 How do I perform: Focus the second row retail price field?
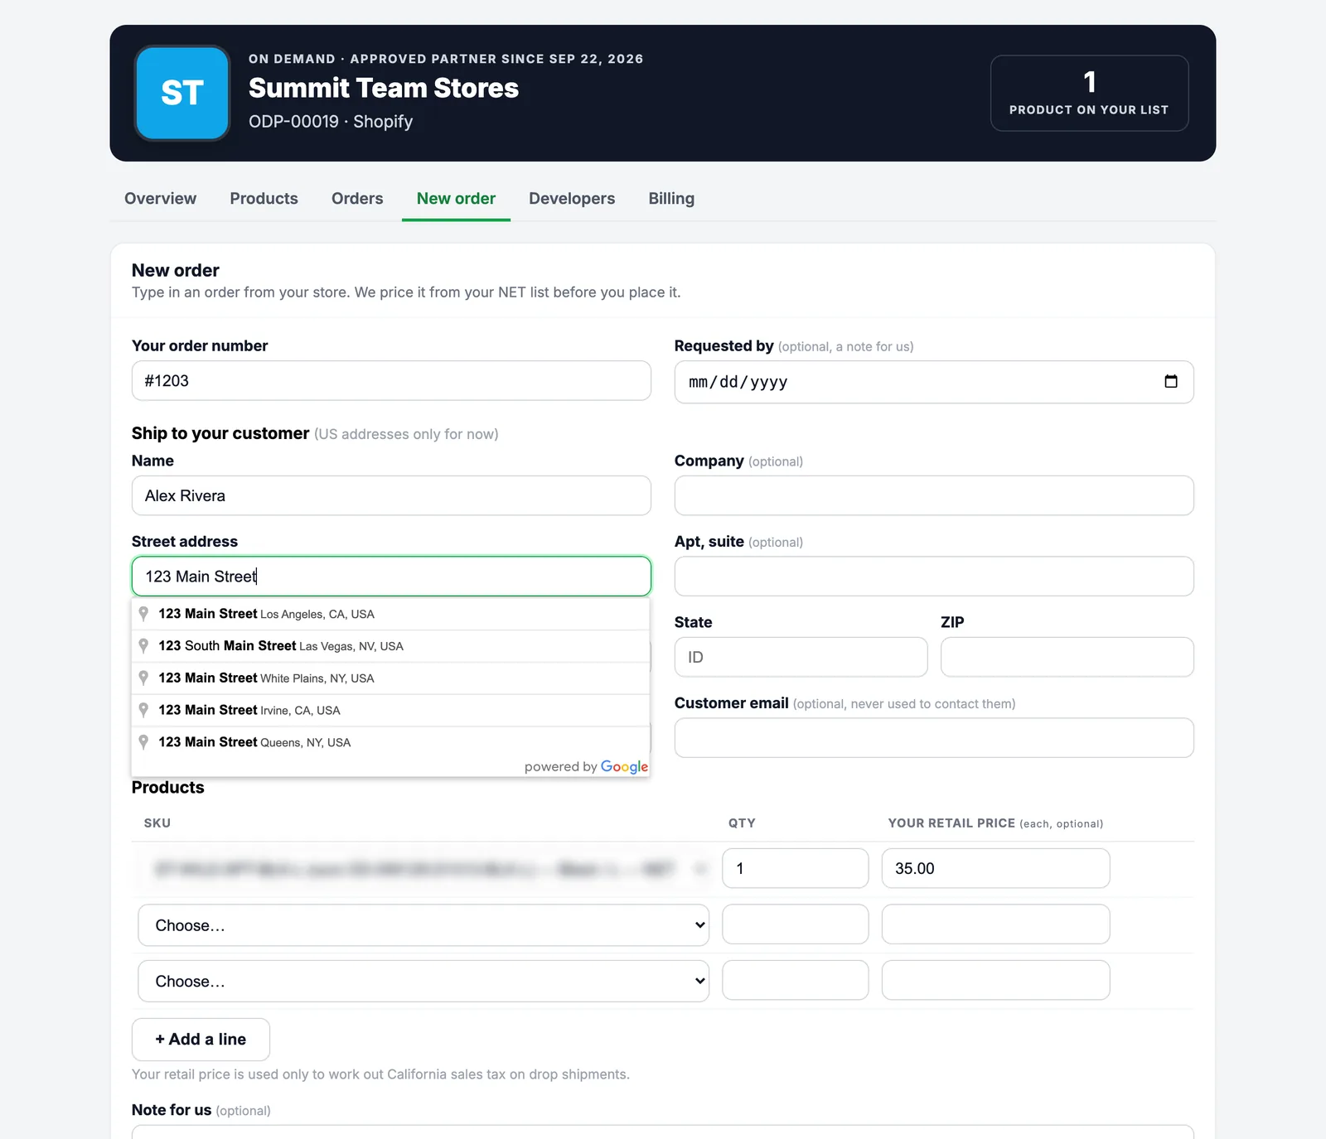click(x=995, y=924)
